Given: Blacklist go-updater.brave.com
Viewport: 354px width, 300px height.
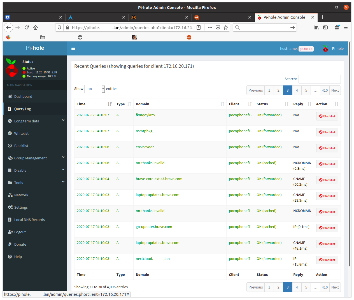Looking at the screenshot, I should (x=327, y=228).
